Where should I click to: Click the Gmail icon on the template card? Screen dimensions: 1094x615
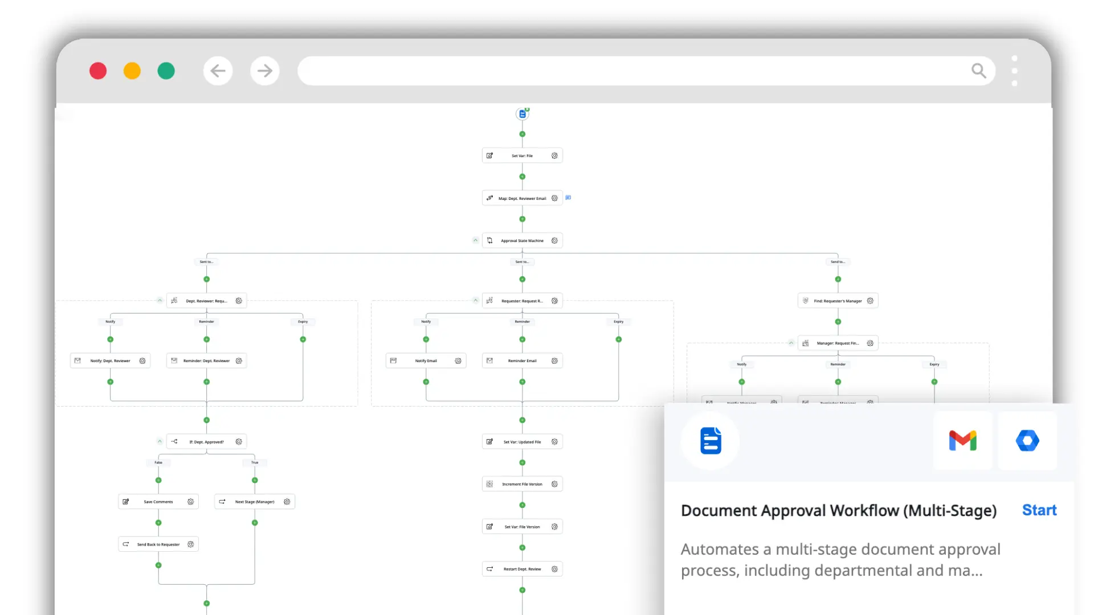pyautogui.click(x=962, y=440)
